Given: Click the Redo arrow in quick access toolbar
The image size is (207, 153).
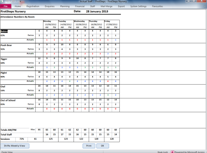Looking at the screenshot, I should tap(13, 1).
